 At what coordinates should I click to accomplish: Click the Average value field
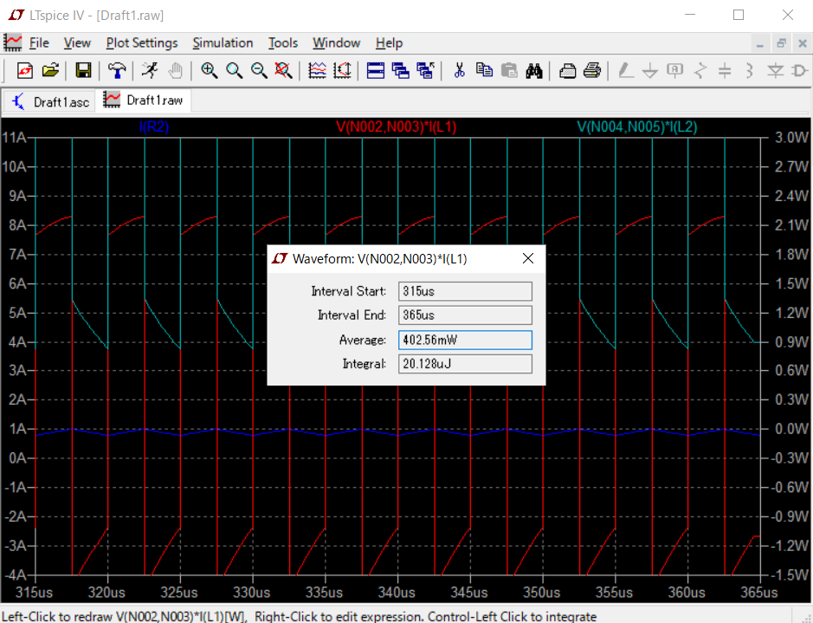pyautogui.click(x=465, y=340)
